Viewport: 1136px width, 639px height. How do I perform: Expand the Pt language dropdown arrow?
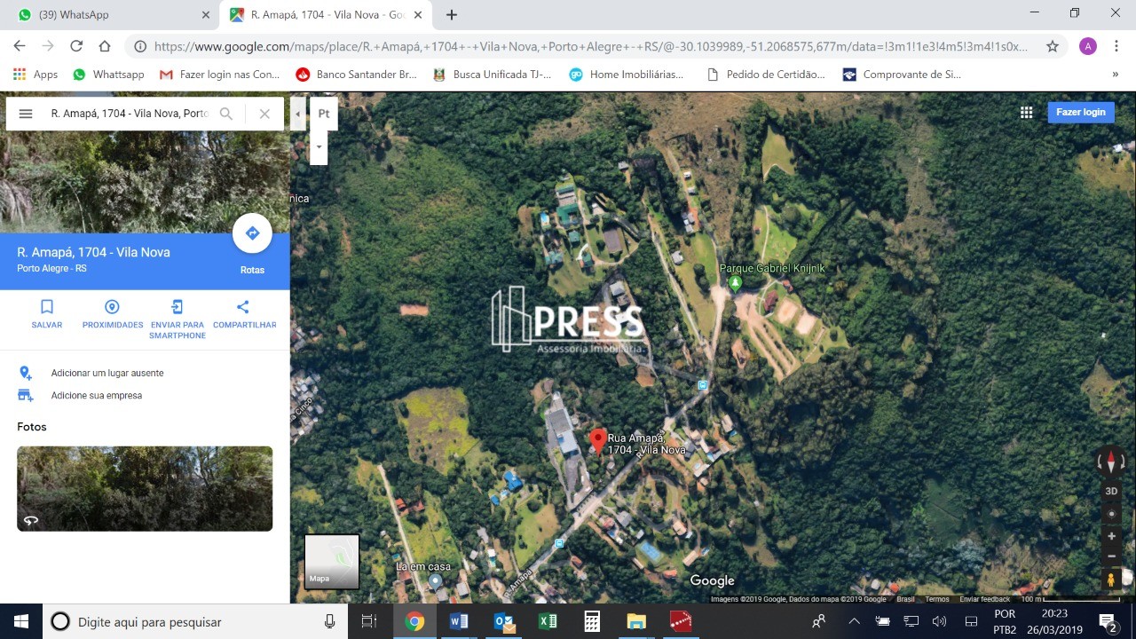[x=319, y=147]
